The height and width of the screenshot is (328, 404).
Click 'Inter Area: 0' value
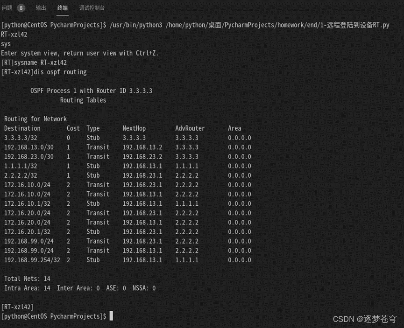tap(78, 288)
